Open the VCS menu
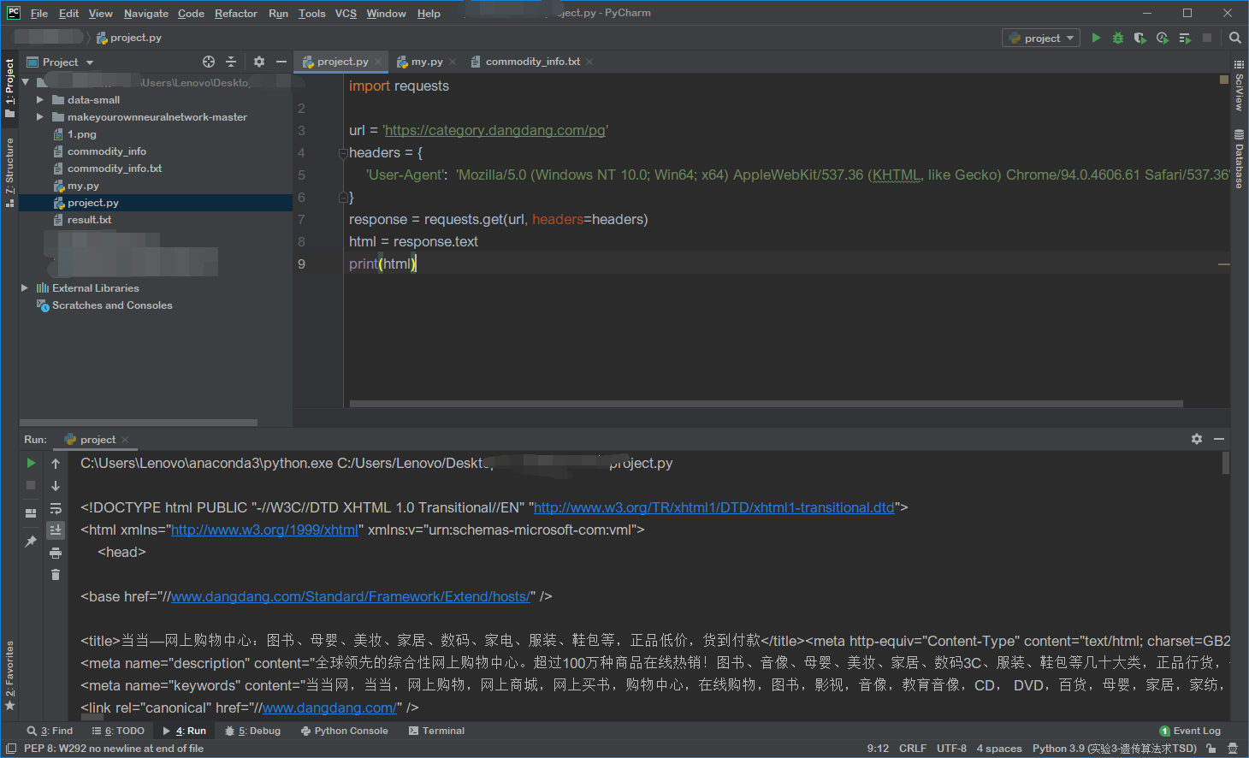 pos(346,14)
